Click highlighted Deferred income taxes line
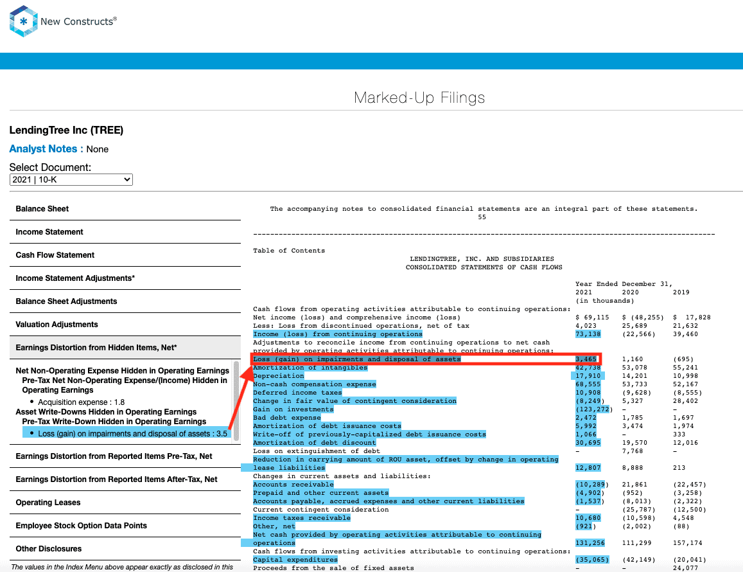Viewport: 743px width, 572px height. (x=297, y=393)
